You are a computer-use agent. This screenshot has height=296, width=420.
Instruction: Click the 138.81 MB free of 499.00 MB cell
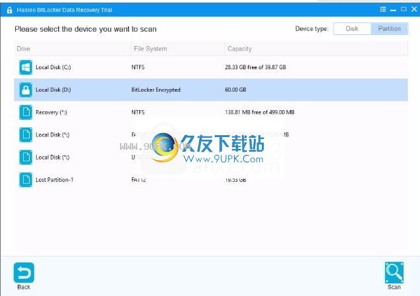pos(260,112)
